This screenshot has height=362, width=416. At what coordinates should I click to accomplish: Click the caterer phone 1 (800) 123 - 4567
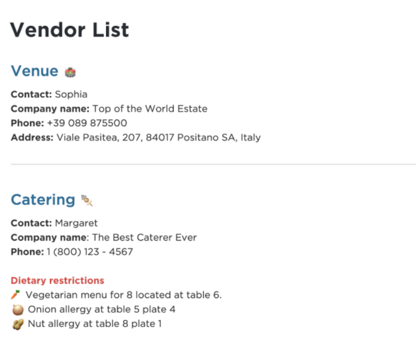[x=90, y=252]
